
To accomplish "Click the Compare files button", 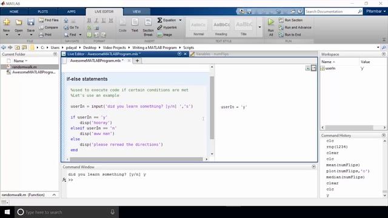I will pos(48,27).
